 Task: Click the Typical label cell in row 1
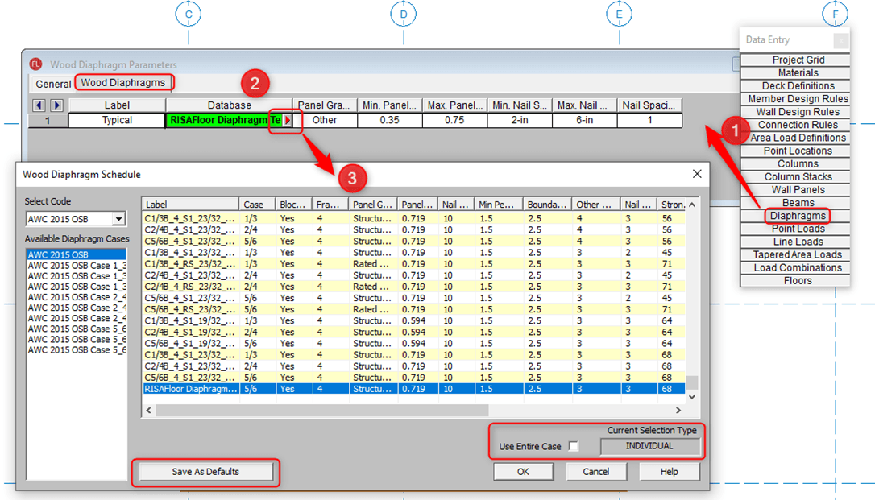[x=117, y=120]
